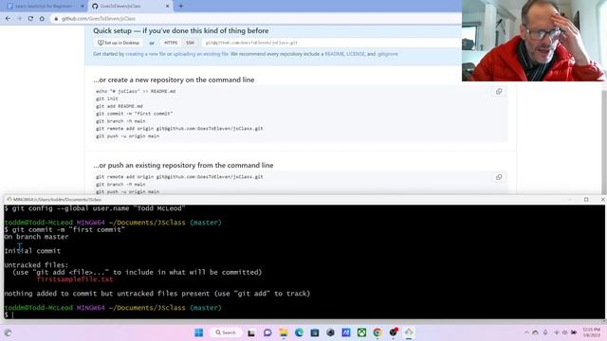The height and width of the screenshot is (341, 607).
Task: Open the black round app with red badge
Action: click(394, 332)
